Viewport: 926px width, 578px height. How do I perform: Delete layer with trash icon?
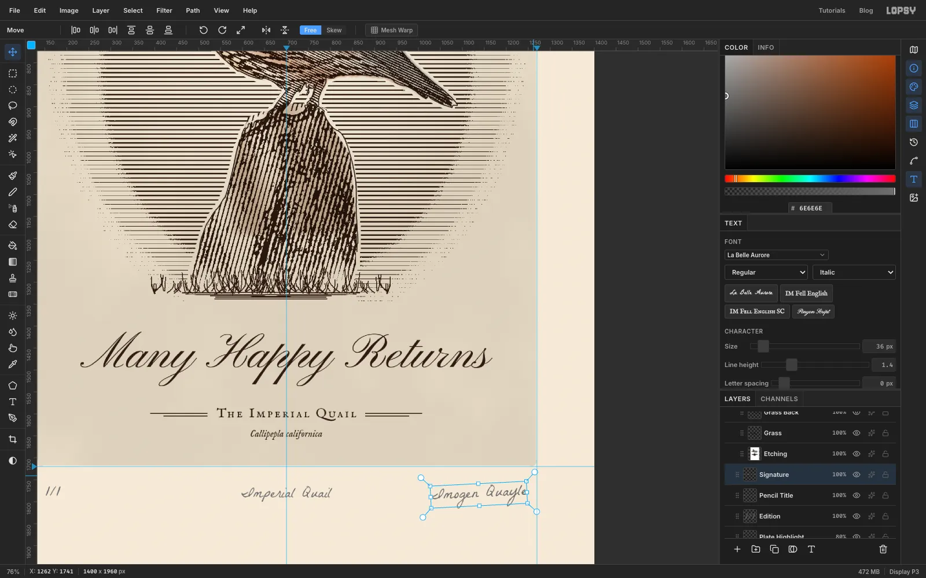coord(883,549)
